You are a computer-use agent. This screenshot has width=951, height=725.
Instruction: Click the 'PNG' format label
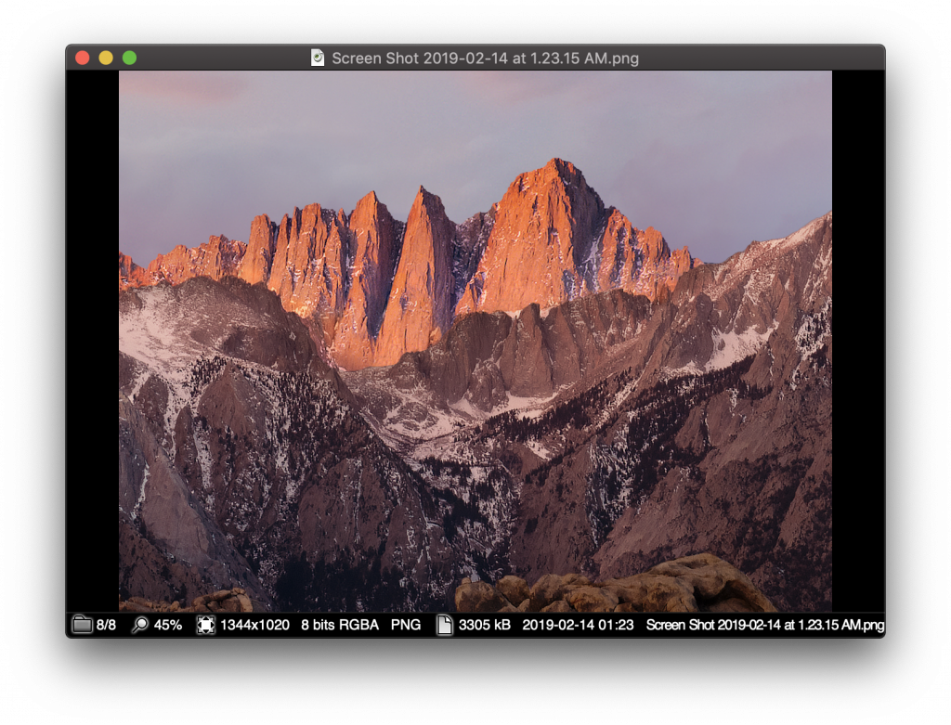[x=406, y=625]
